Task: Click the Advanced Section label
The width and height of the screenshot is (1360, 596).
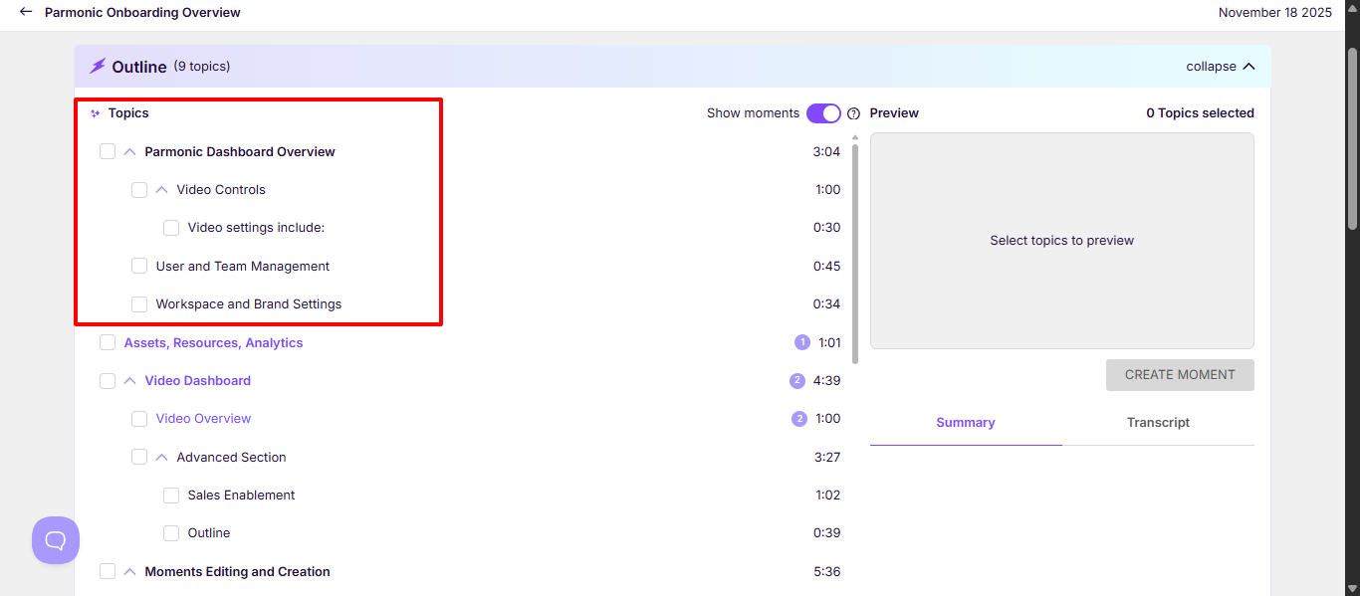Action: 231,458
